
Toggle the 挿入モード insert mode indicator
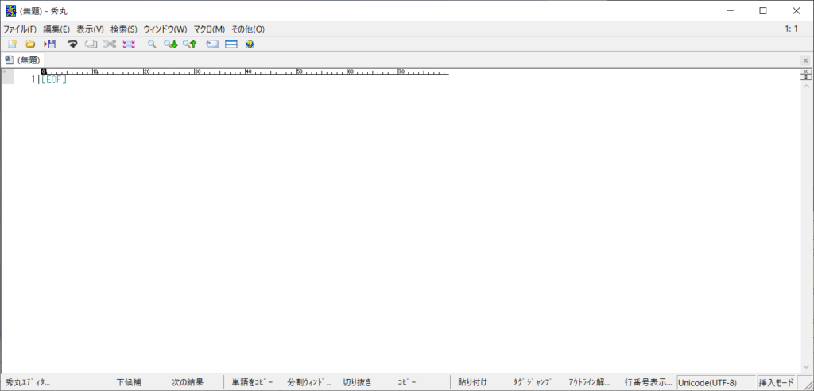tap(777, 383)
